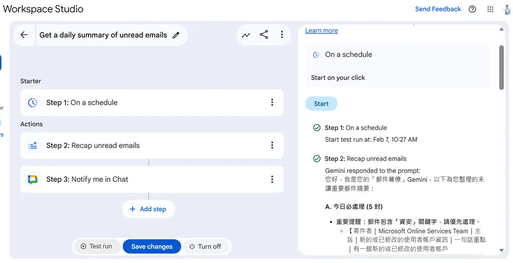Turn off the flow
Image resolution: width=513 pixels, height=263 pixels.
(206, 246)
